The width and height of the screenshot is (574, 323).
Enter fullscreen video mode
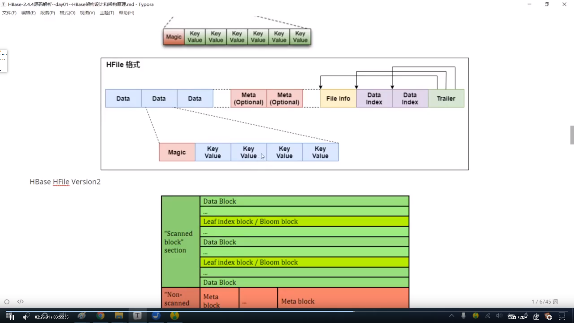coord(562,317)
